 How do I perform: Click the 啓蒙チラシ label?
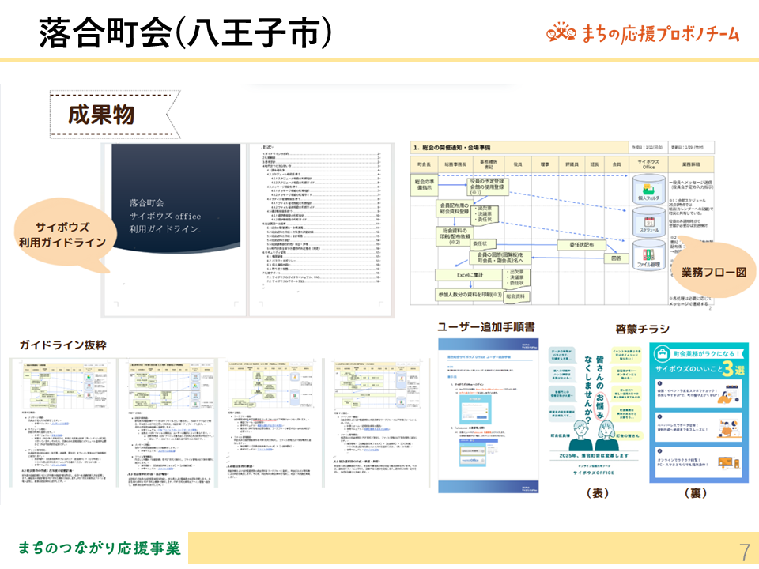pyautogui.click(x=642, y=329)
